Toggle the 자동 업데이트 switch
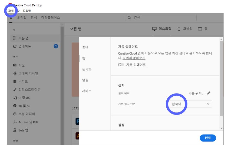 (121, 65)
